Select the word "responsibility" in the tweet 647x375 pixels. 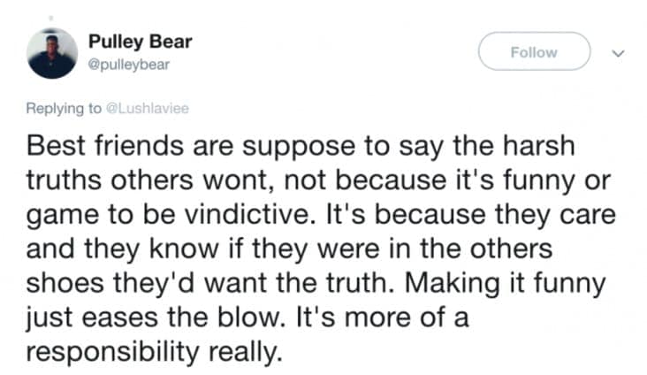click(x=112, y=352)
